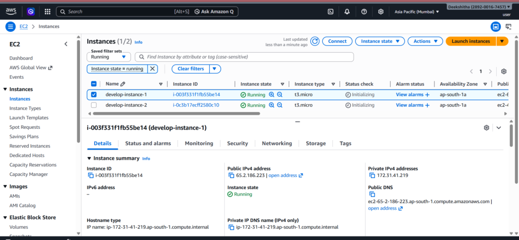
Task: Switch to the Security tab
Action: (237, 143)
